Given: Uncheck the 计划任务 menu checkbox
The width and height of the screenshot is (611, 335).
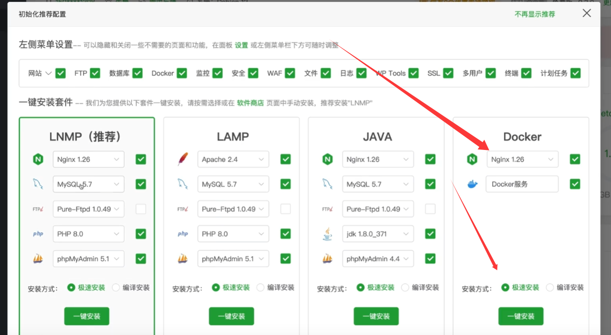Looking at the screenshot, I should [x=575, y=73].
